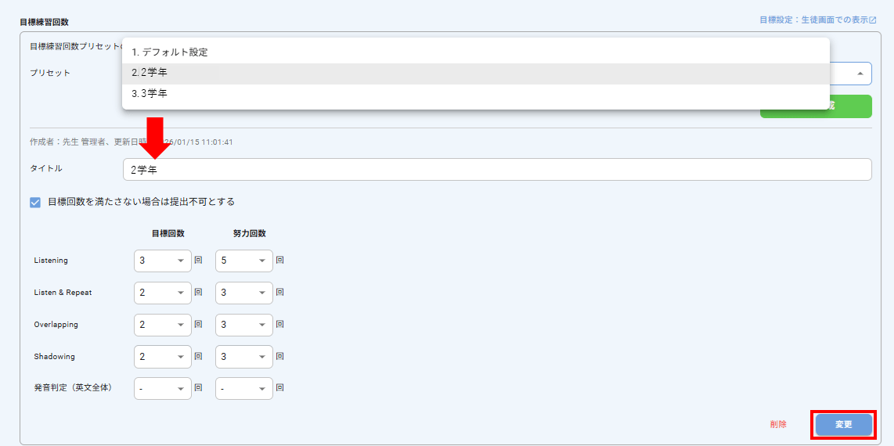Click the タイトル text field
The width and height of the screenshot is (894, 446).
(496, 170)
